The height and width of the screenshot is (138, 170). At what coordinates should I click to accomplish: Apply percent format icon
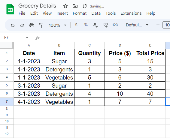click(86, 25)
